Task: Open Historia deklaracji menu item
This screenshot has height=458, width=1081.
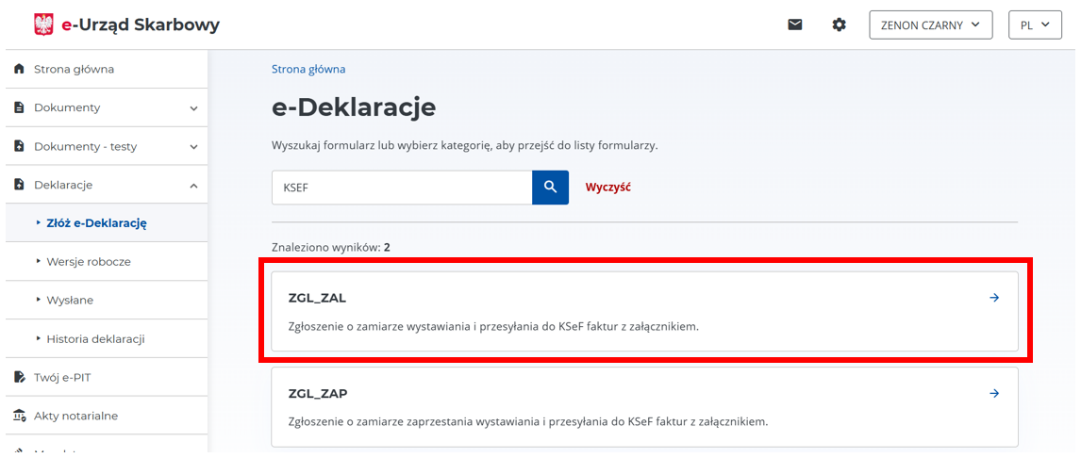Action: click(x=95, y=338)
